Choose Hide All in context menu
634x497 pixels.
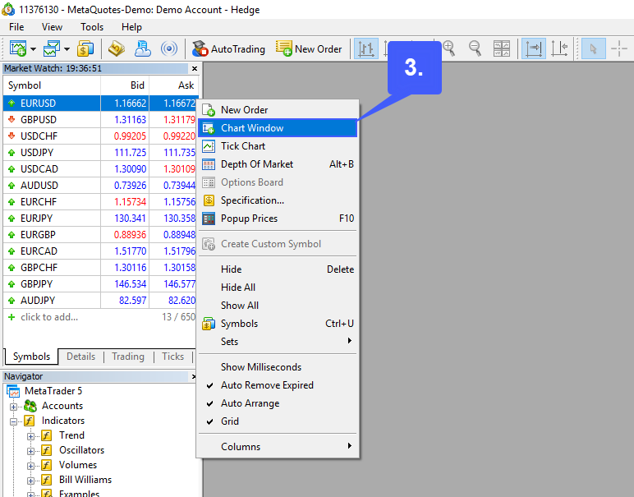[x=278, y=288]
